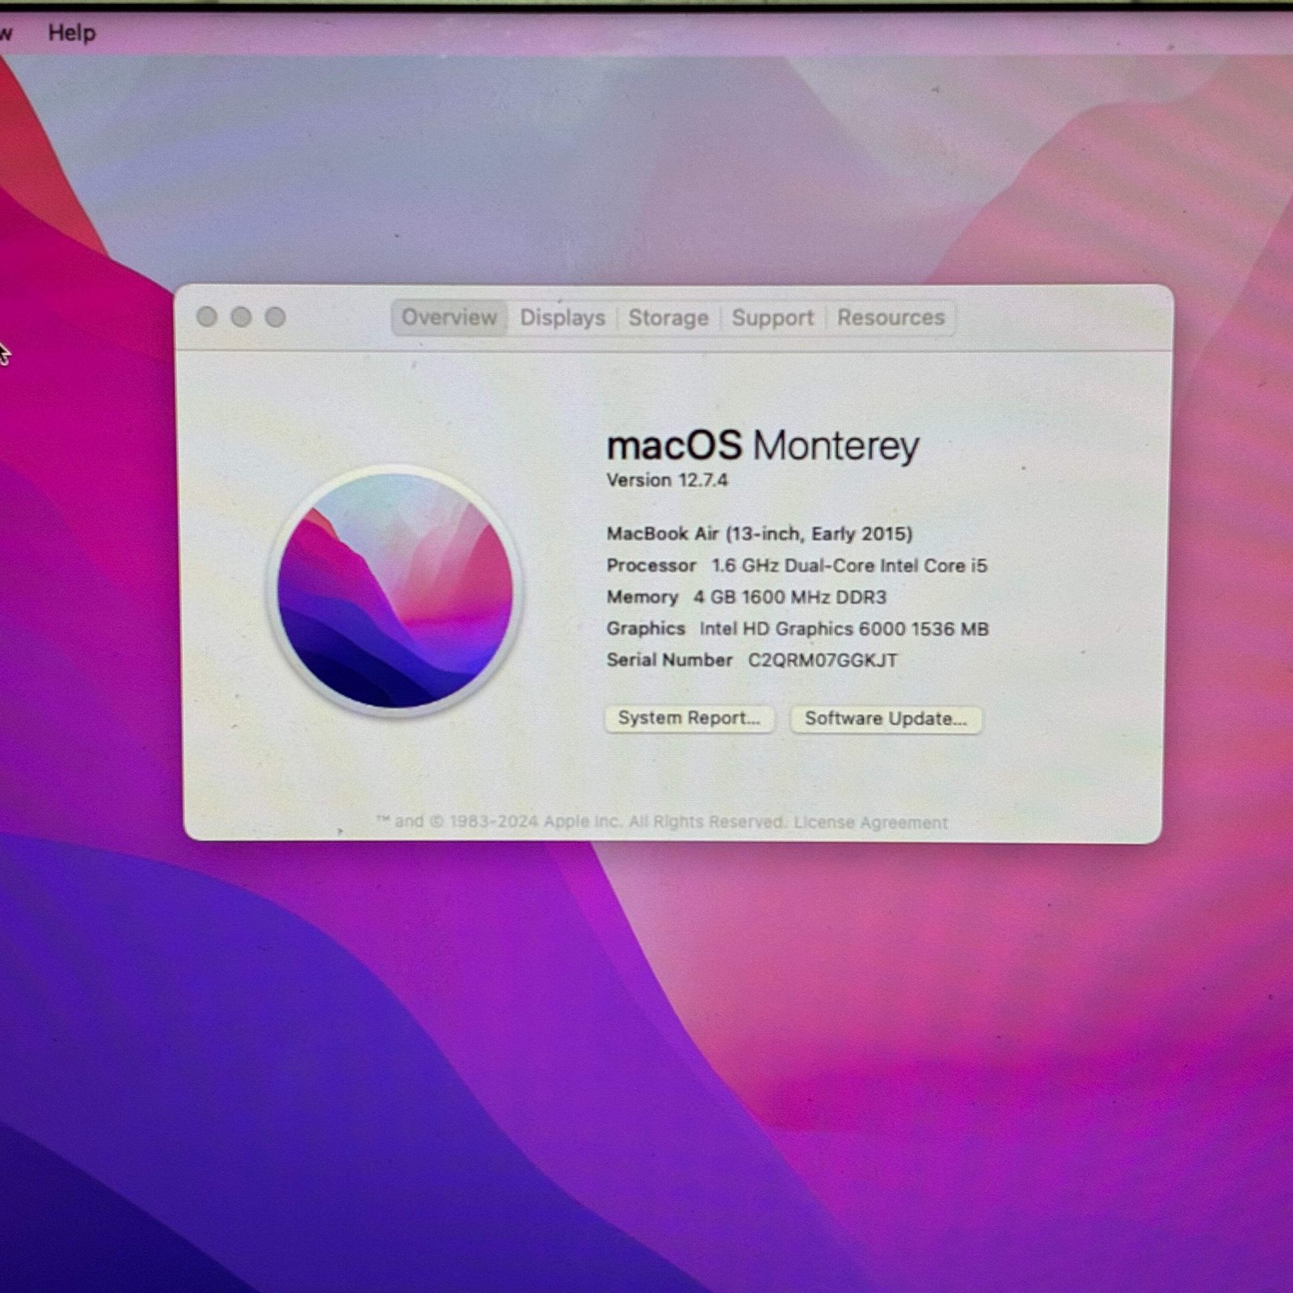1293x1293 pixels.
Task: Click the macOS Monterey title
Action: pos(763,445)
